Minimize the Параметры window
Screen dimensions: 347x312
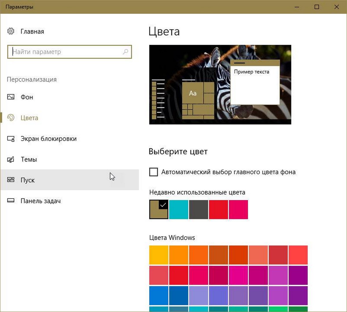[297, 7]
